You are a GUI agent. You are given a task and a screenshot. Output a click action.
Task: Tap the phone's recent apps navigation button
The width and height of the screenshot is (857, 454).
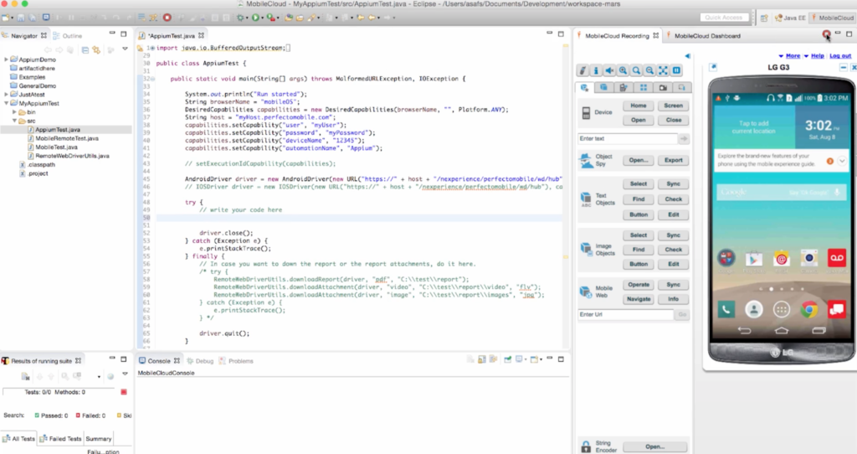point(819,330)
